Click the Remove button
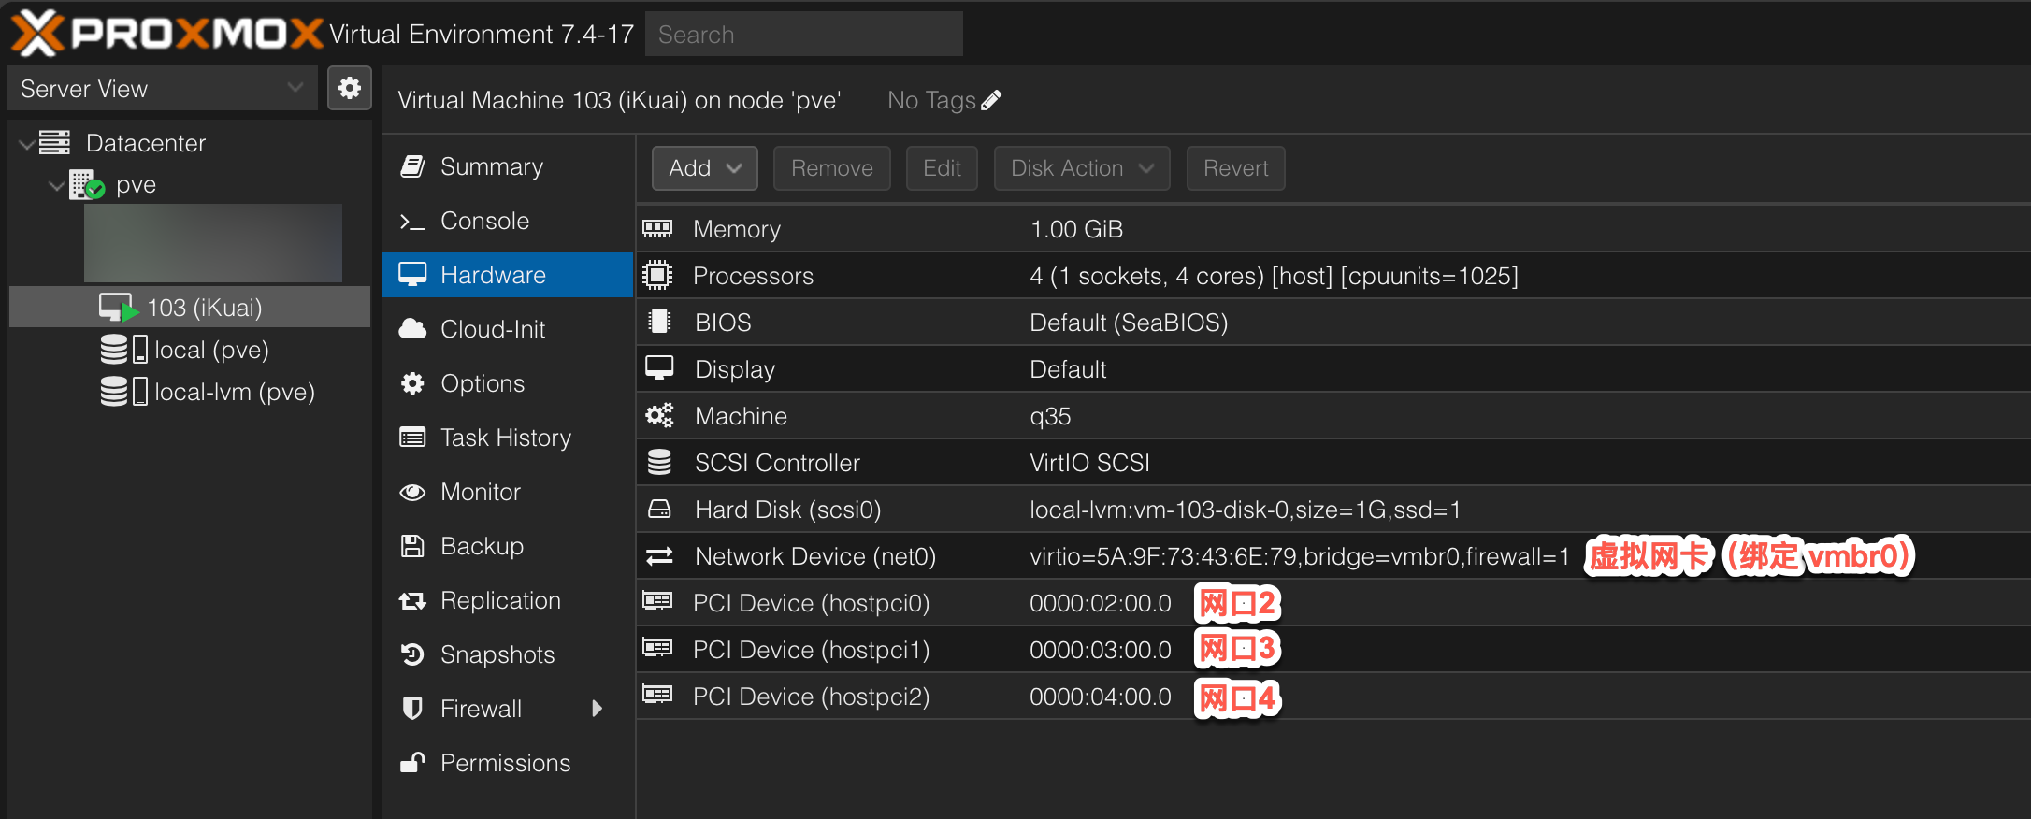Image resolution: width=2031 pixels, height=819 pixels. pyautogui.click(x=832, y=168)
